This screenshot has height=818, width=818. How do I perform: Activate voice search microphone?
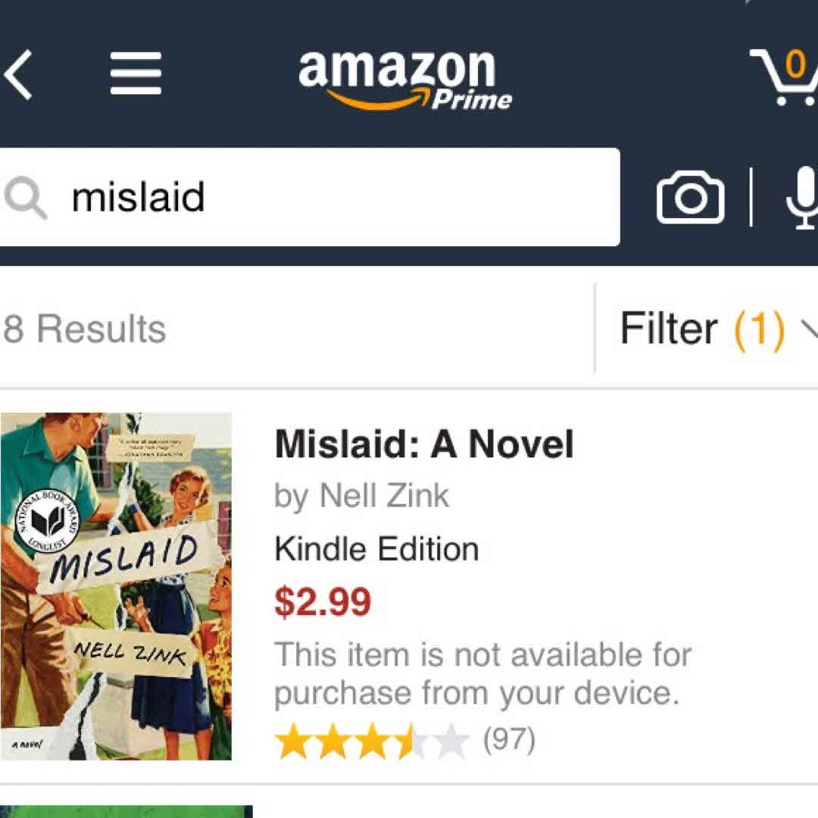pyautogui.click(x=803, y=197)
